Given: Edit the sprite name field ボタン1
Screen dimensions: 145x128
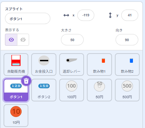Looking at the screenshot, I should [x=28, y=18].
